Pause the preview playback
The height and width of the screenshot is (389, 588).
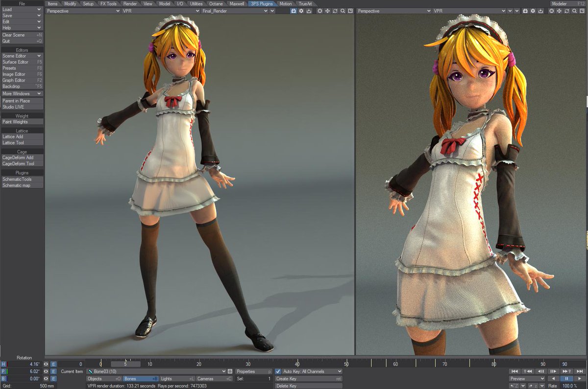pos(566,379)
